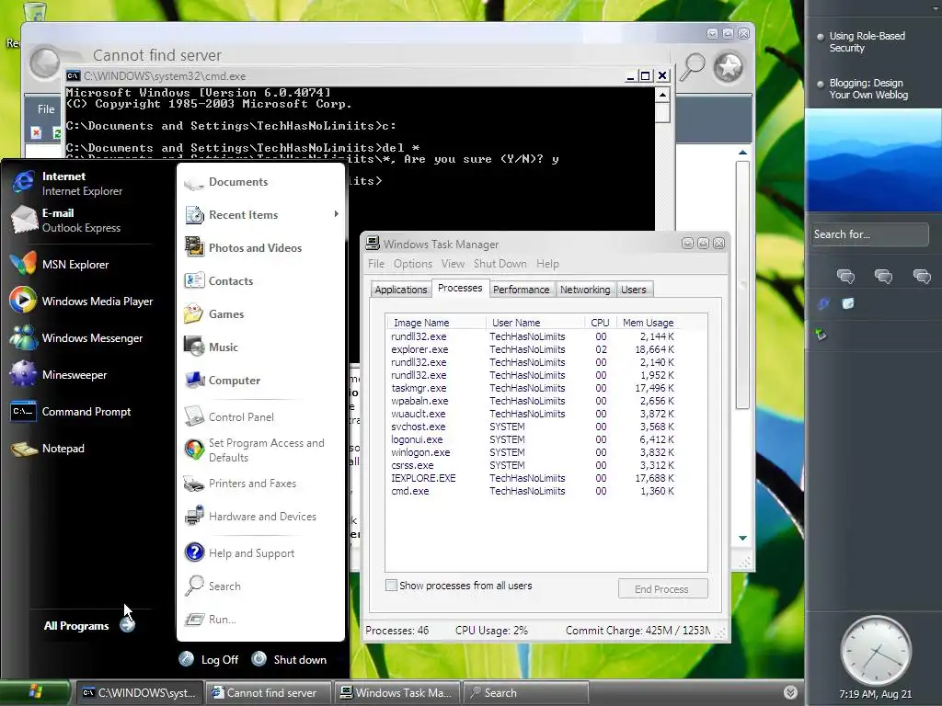
Task: Click browser Back button in Cannot find server window
Action: (x=46, y=63)
